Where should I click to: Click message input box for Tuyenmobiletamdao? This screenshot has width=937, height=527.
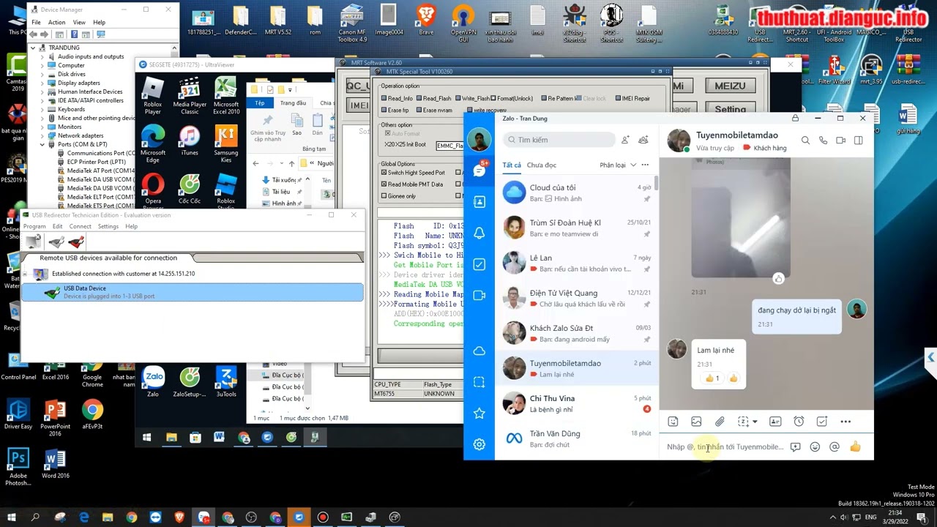725,447
